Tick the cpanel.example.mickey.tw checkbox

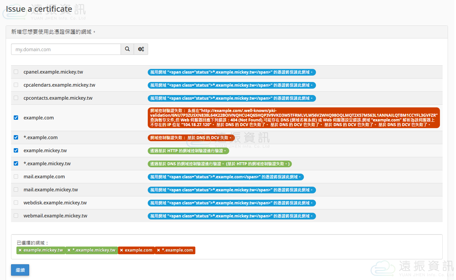click(16, 72)
